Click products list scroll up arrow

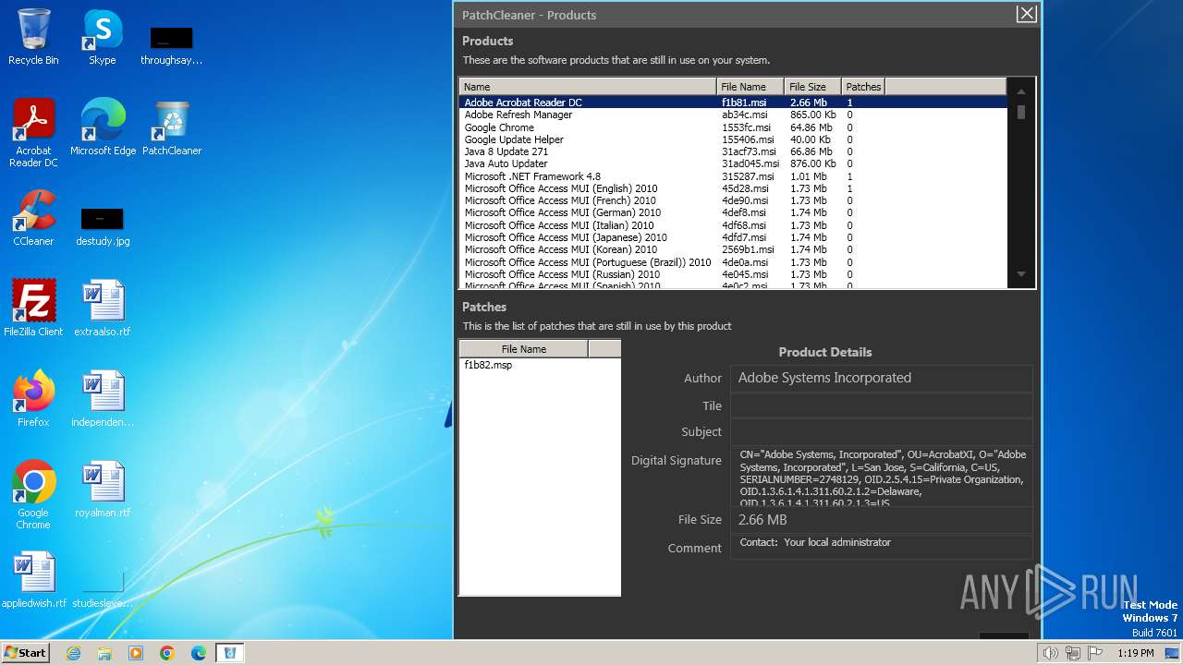click(1021, 91)
